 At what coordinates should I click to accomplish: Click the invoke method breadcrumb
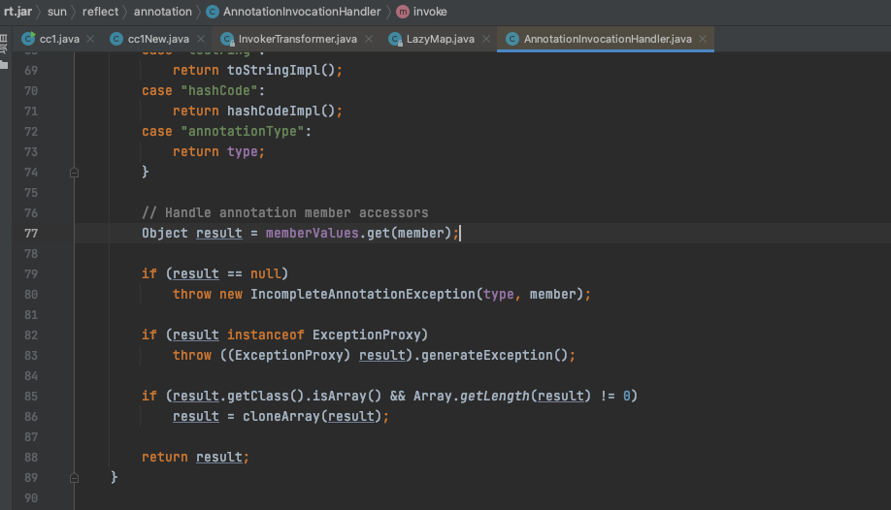(430, 12)
